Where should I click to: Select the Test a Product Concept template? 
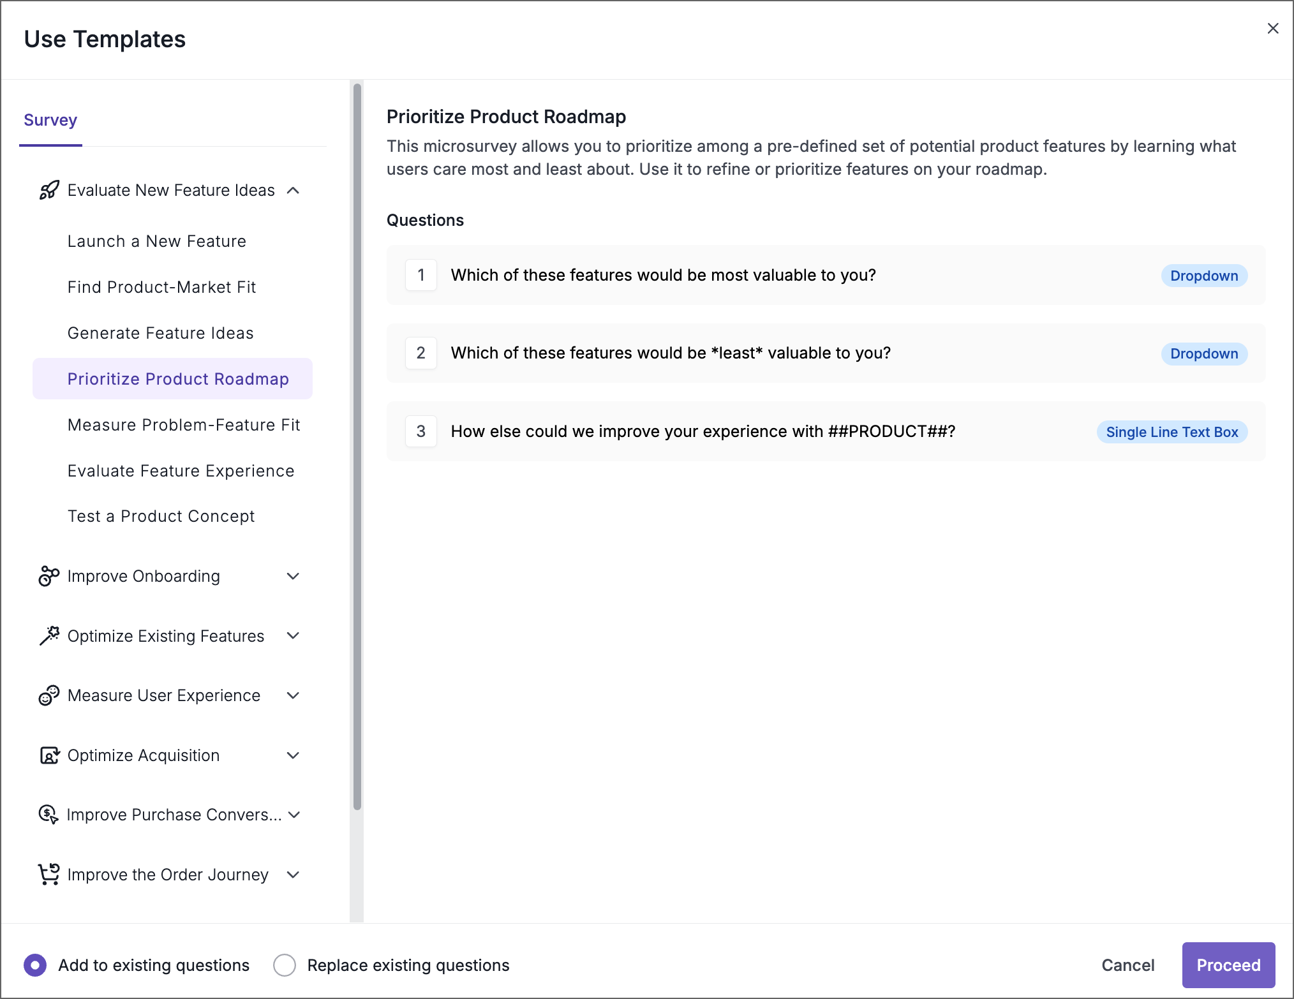pos(161,516)
